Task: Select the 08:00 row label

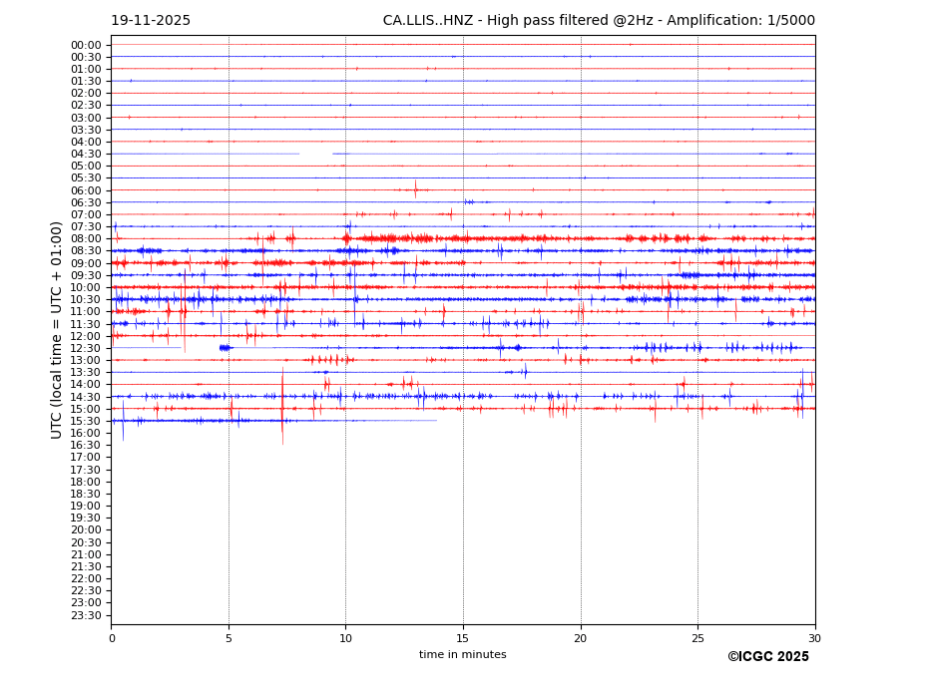Action: pyautogui.click(x=86, y=239)
